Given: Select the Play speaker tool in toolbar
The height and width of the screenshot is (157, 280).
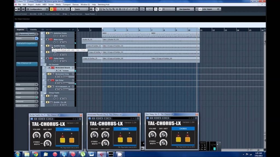Looking at the screenshot, I should tap(133, 9).
